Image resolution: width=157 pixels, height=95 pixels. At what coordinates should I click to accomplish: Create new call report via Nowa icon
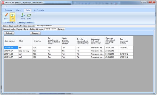click(x=23, y=16)
